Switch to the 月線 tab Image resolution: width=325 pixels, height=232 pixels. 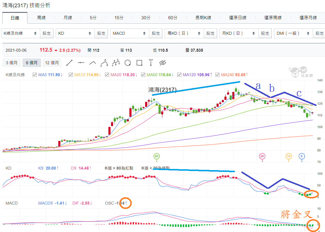tap(68, 18)
